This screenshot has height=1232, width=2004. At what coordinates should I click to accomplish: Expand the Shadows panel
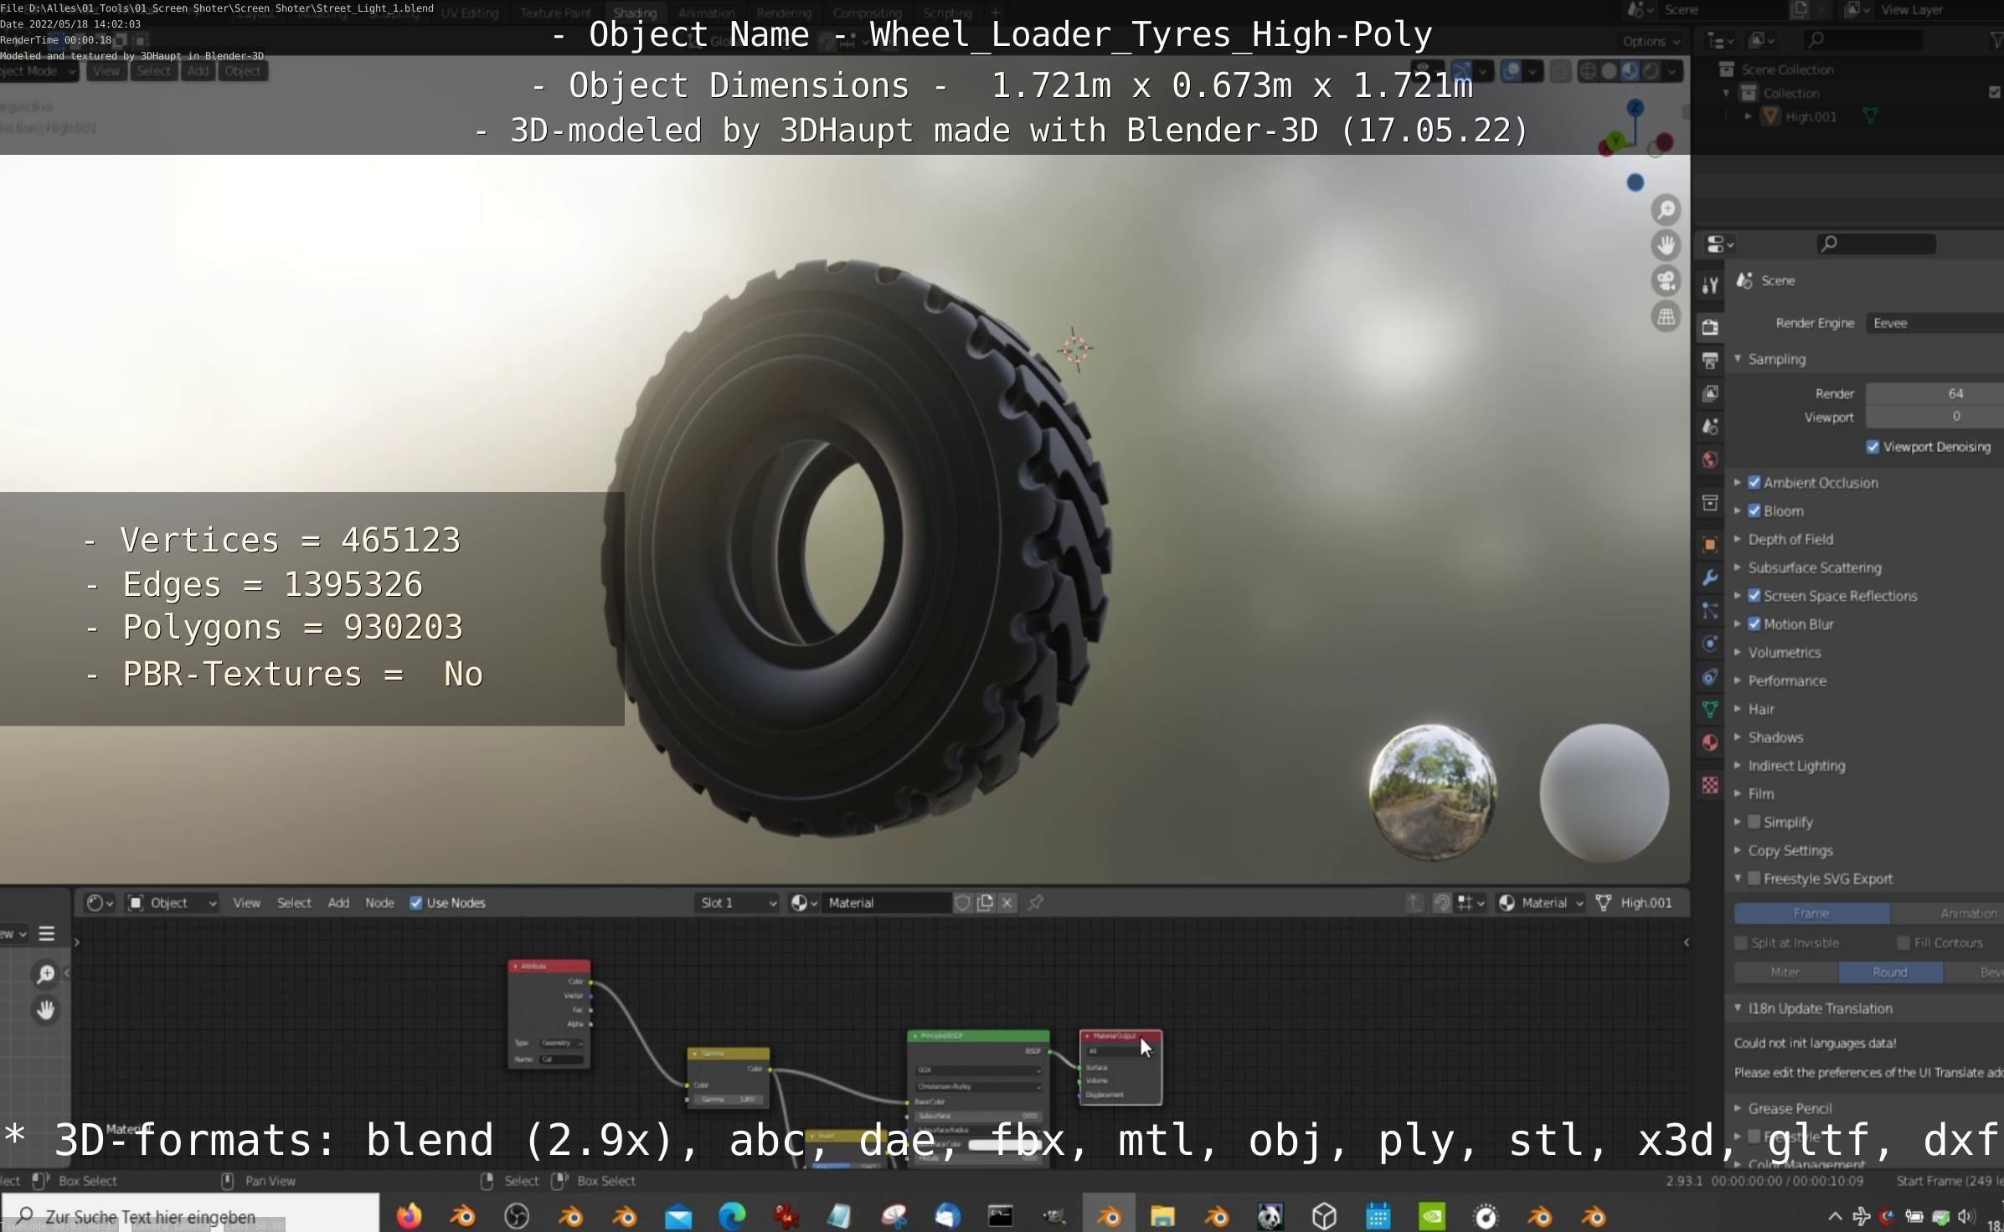[1775, 737]
